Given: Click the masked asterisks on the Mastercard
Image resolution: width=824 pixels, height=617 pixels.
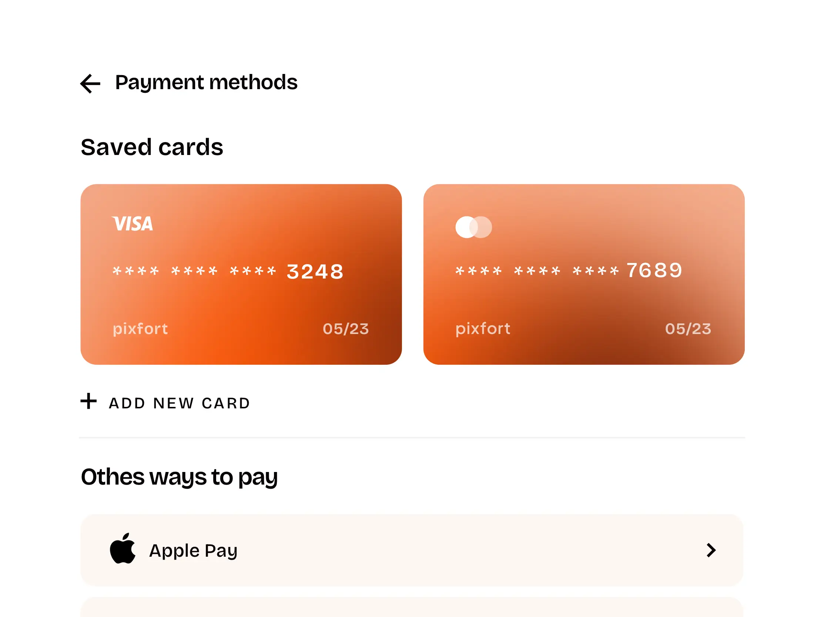Looking at the screenshot, I should [537, 271].
